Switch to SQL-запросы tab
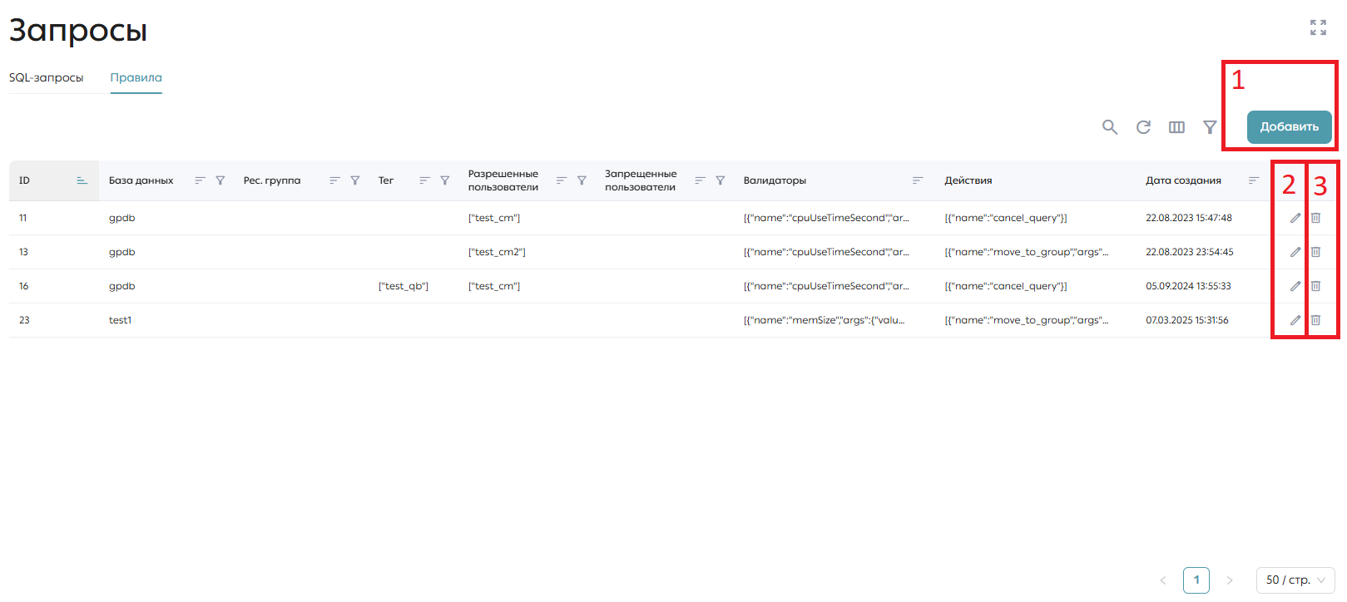Screen dimensions: 1347x602 click(x=47, y=77)
